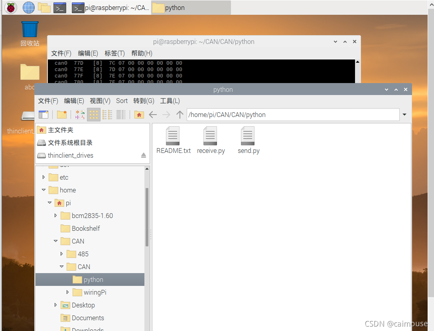The width and height of the screenshot is (434, 331).
Task: Collapse the pi folder in the tree
Action: (49, 202)
